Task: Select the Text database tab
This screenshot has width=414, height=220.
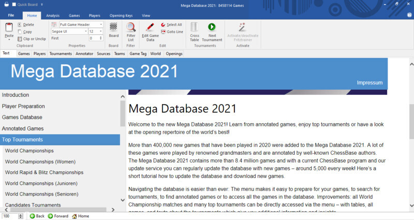Action: (x=6, y=53)
